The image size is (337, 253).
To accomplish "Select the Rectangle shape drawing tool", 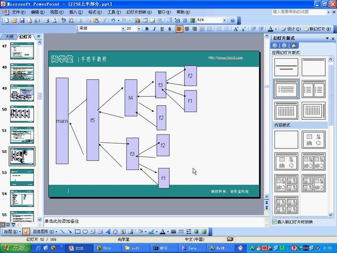I will (77, 232).
